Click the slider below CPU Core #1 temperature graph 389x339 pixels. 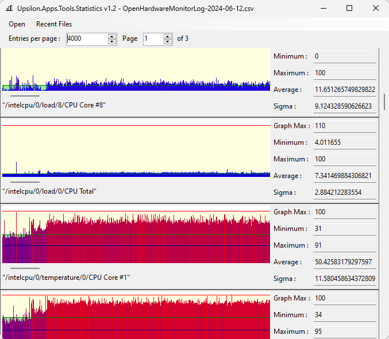(25, 268)
